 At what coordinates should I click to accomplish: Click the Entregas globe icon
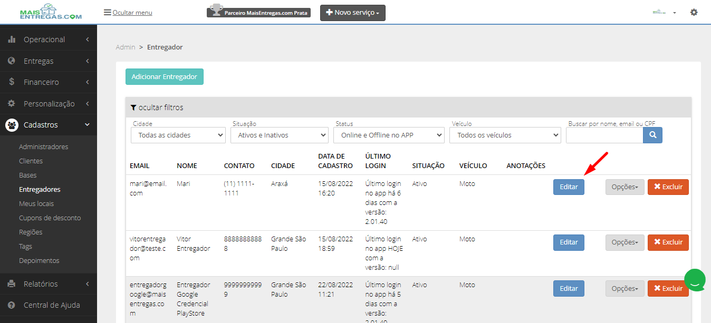[12, 61]
